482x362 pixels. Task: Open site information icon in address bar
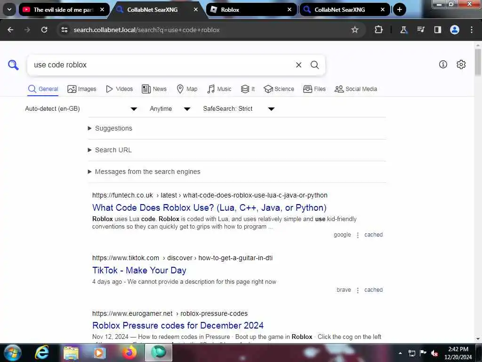pyautogui.click(x=64, y=30)
